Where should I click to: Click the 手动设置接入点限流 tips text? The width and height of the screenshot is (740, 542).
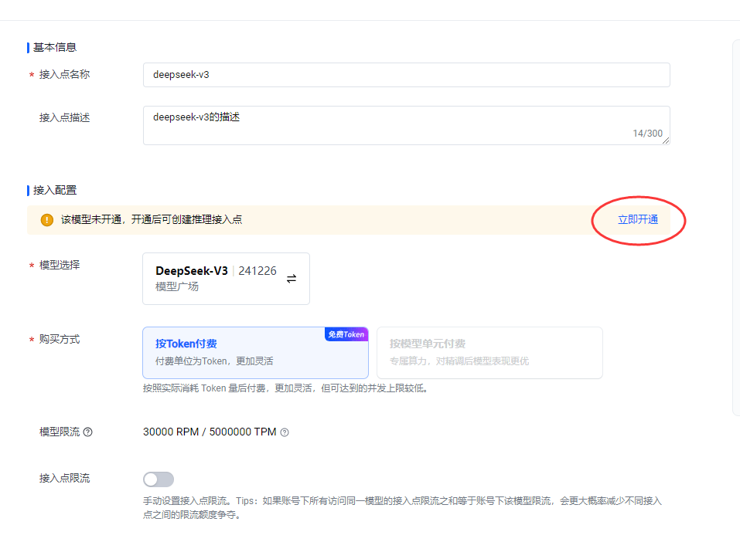click(403, 507)
